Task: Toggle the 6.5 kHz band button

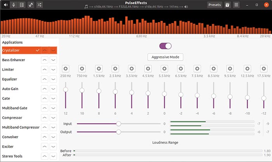Action: [x=181, y=69]
